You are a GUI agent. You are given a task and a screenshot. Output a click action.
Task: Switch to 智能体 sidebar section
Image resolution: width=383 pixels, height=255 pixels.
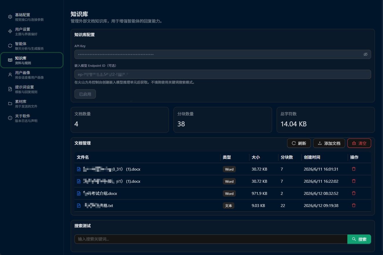32,46
